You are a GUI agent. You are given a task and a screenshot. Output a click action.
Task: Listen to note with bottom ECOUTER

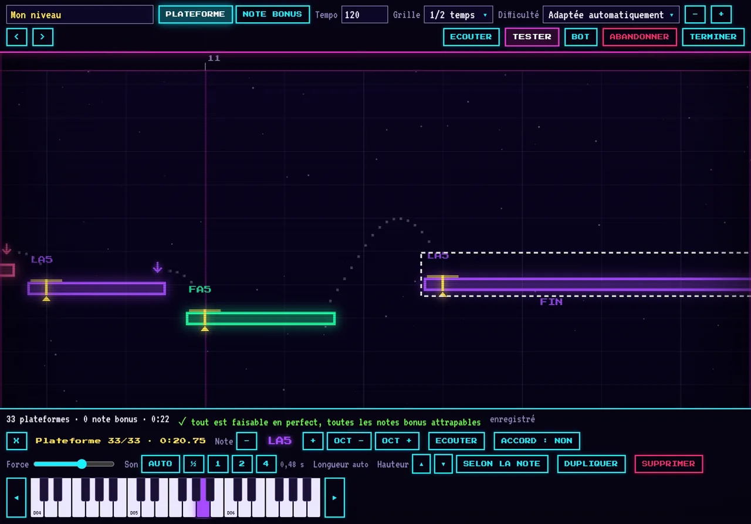(456, 441)
